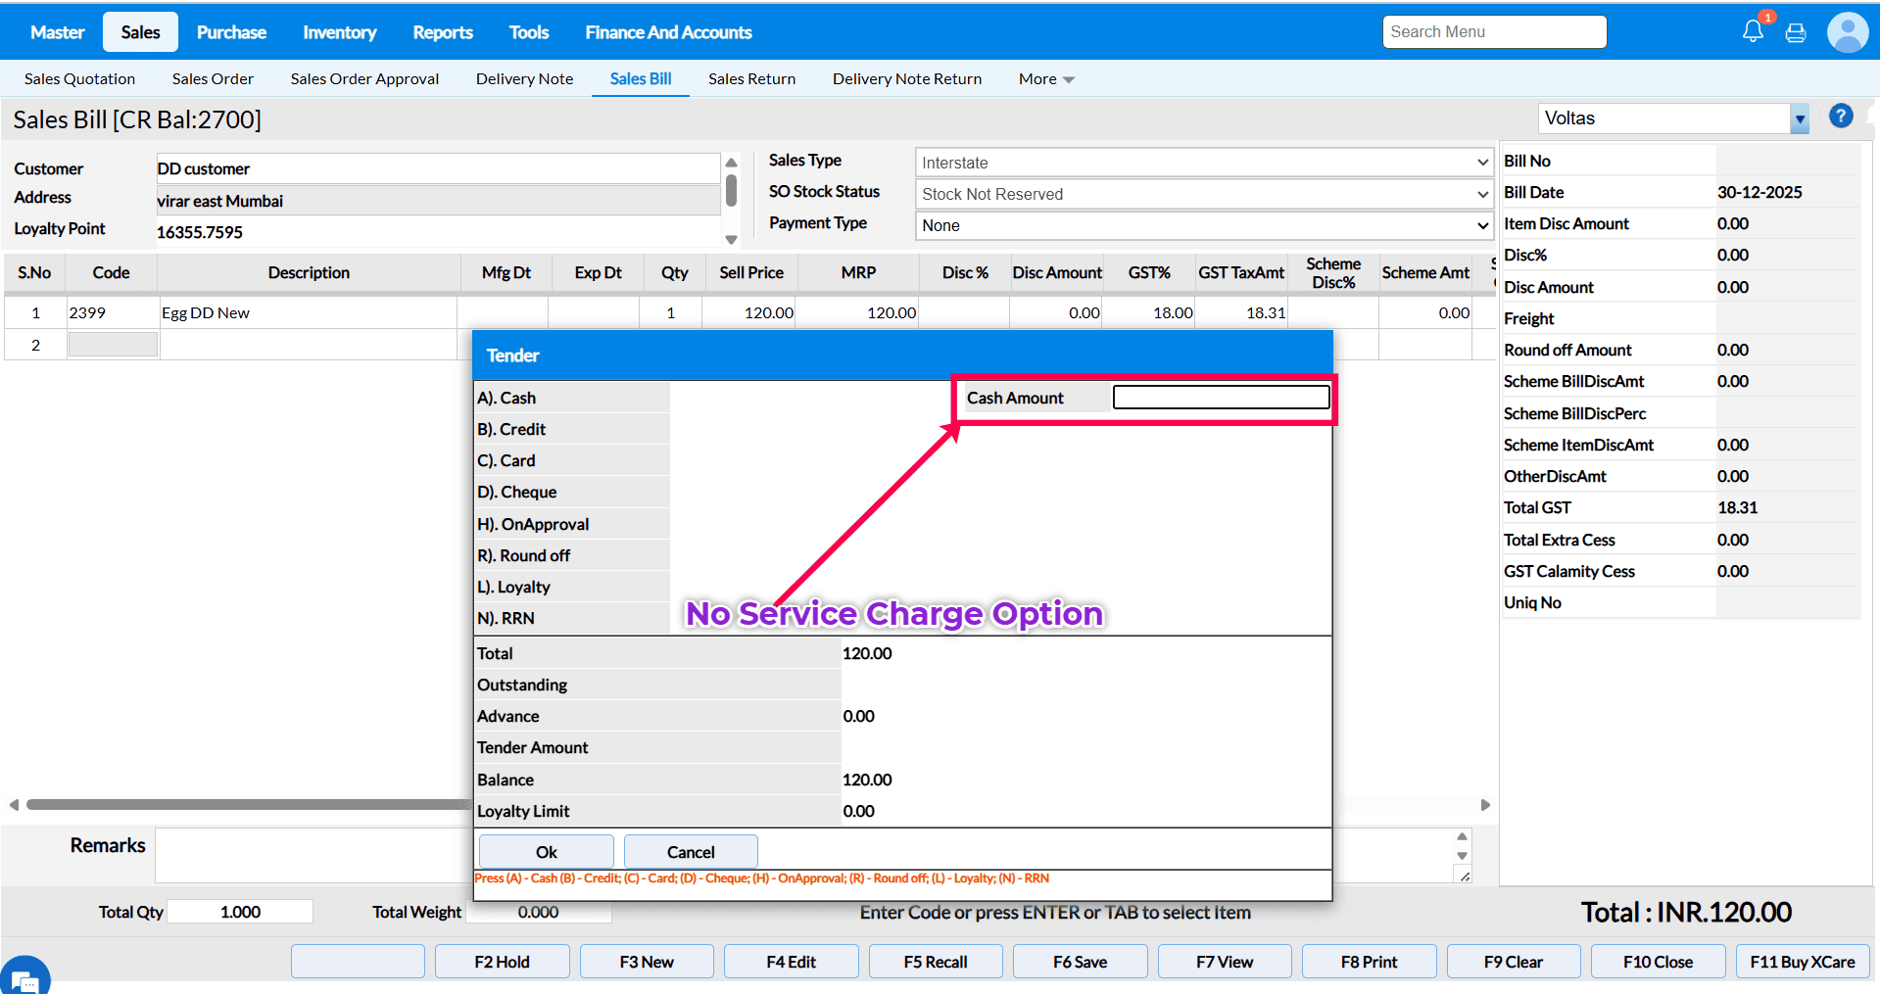
Task: Cancel the Tender dialog
Action: 690,852
